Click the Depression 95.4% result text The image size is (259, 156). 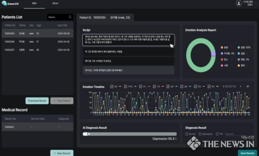(164, 139)
